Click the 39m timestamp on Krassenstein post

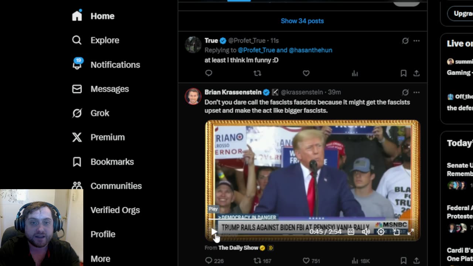pos(334,92)
